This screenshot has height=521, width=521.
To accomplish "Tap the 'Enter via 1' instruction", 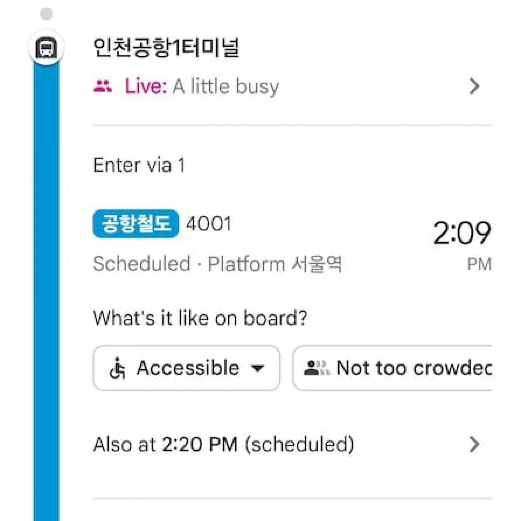I will click(139, 165).
